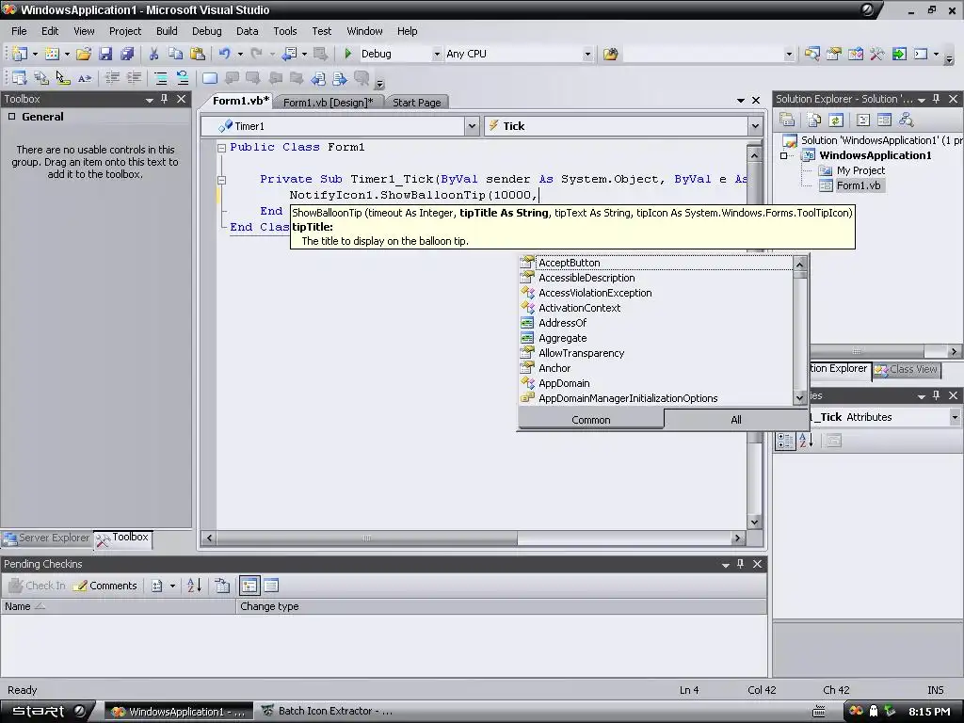Save Form1.vb with the Save icon

[105, 54]
